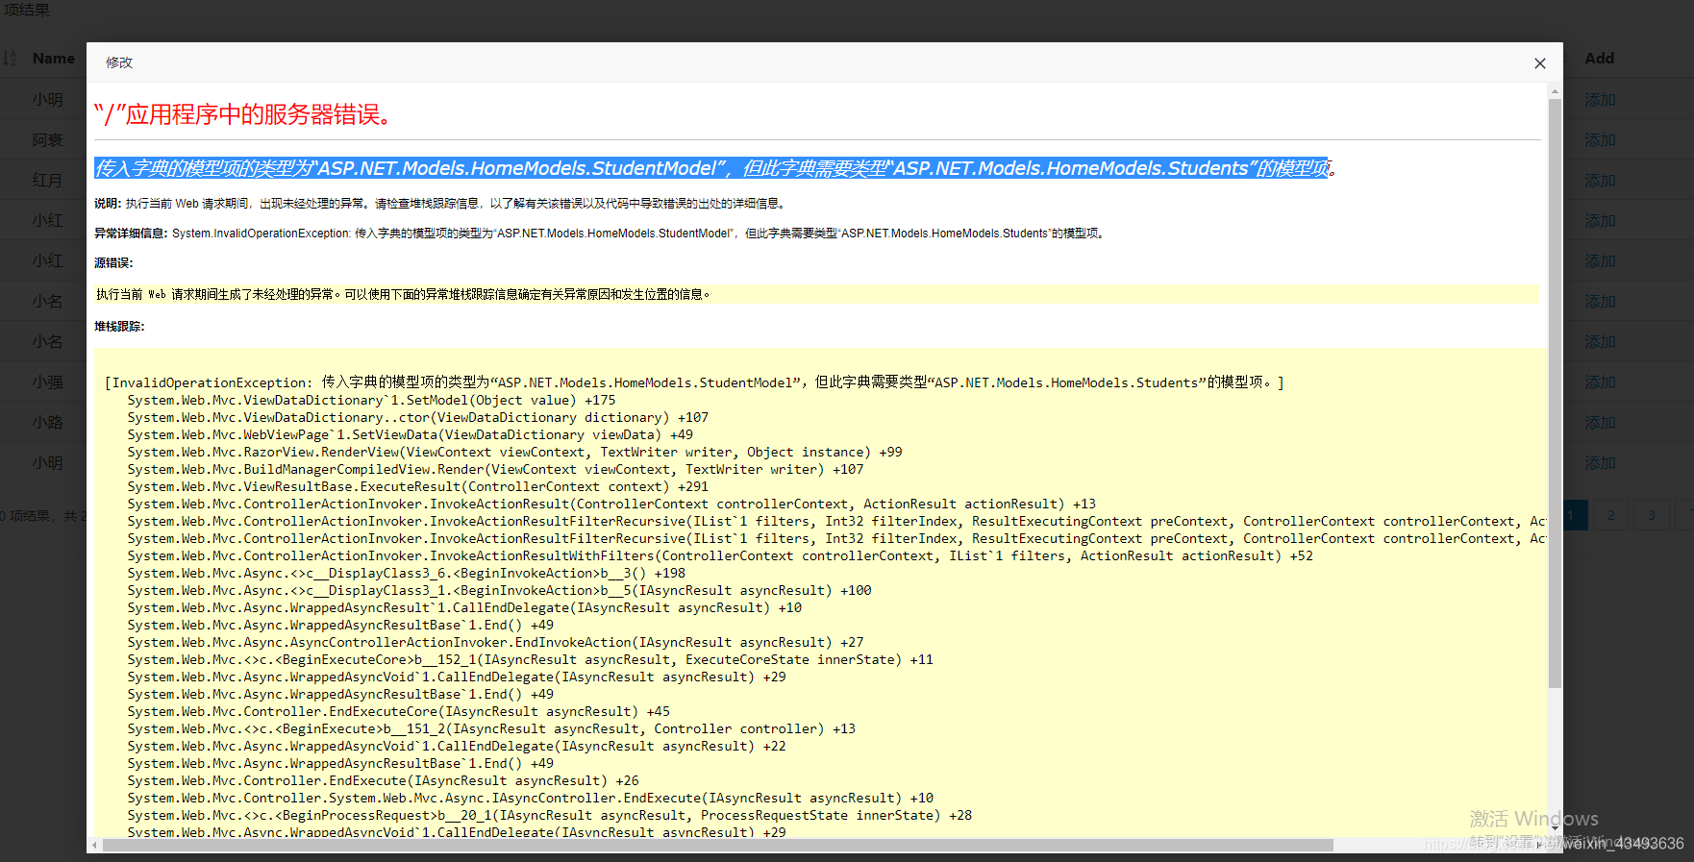Go to page 1 in background pagination

[1575, 515]
